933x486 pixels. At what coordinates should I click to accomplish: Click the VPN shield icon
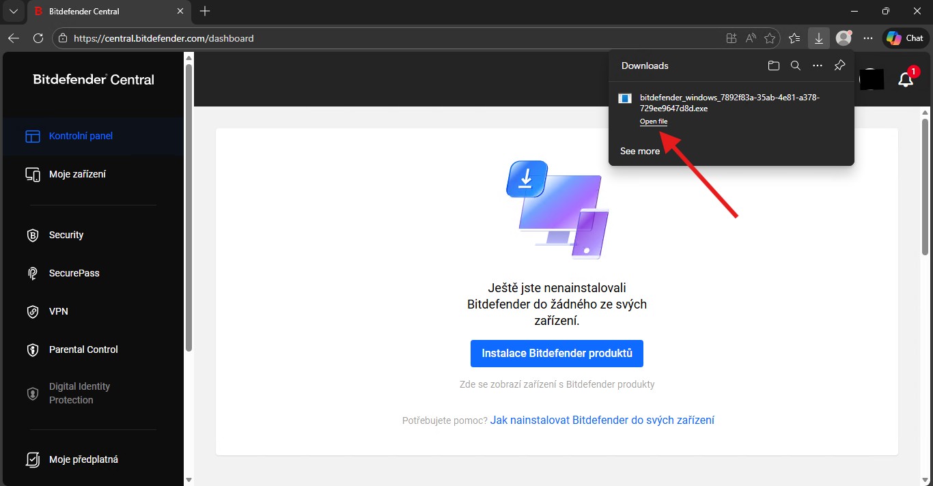33,312
